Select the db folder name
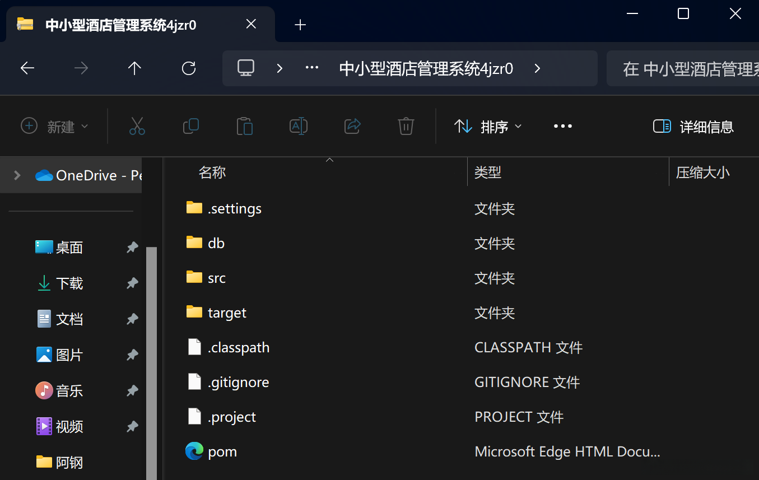Image resolution: width=759 pixels, height=480 pixels. click(216, 244)
